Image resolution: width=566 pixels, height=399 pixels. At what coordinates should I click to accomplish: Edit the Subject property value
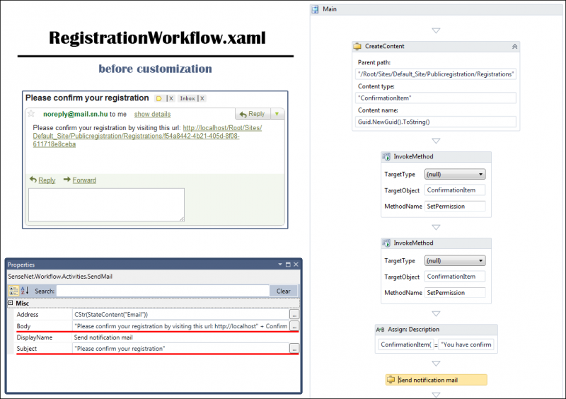(x=180, y=349)
